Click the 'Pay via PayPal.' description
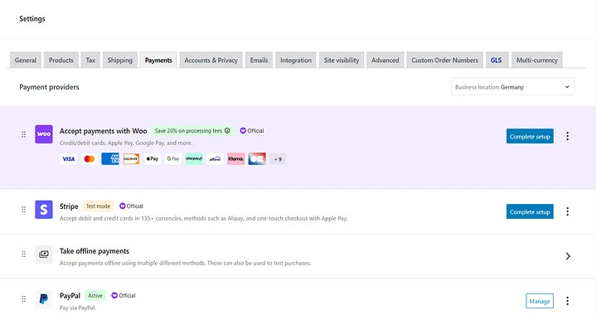The height and width of the screenshot is (315, 597). pyautogui.click(x=78, y=308)
